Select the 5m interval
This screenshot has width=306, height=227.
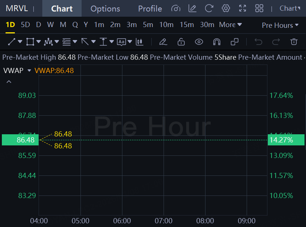(148, 25)
